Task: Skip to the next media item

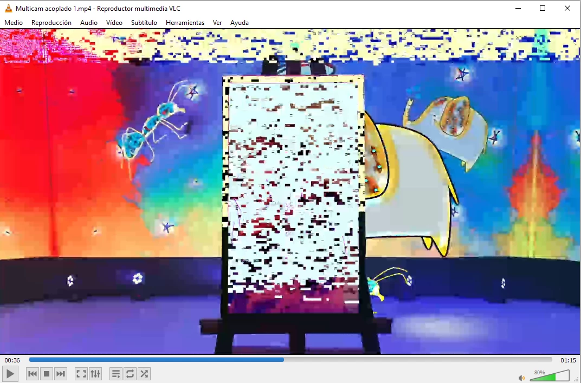Action: (x=61, y=374)
